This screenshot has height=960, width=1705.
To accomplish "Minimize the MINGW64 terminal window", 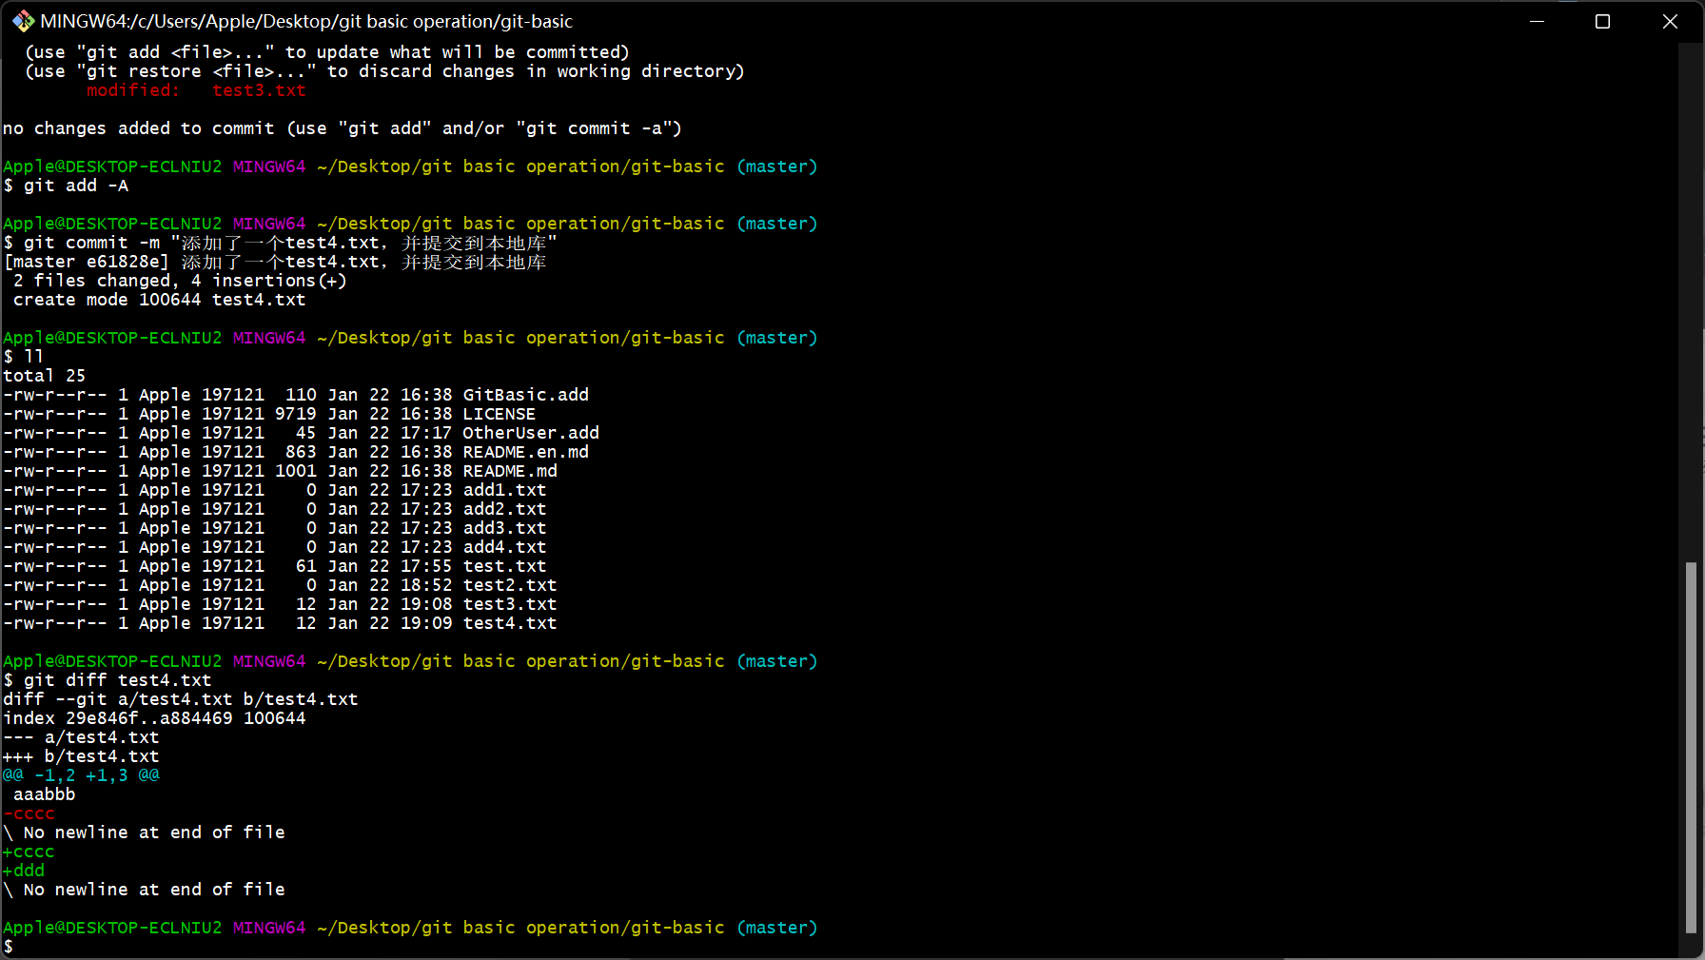I will 1537,21.
